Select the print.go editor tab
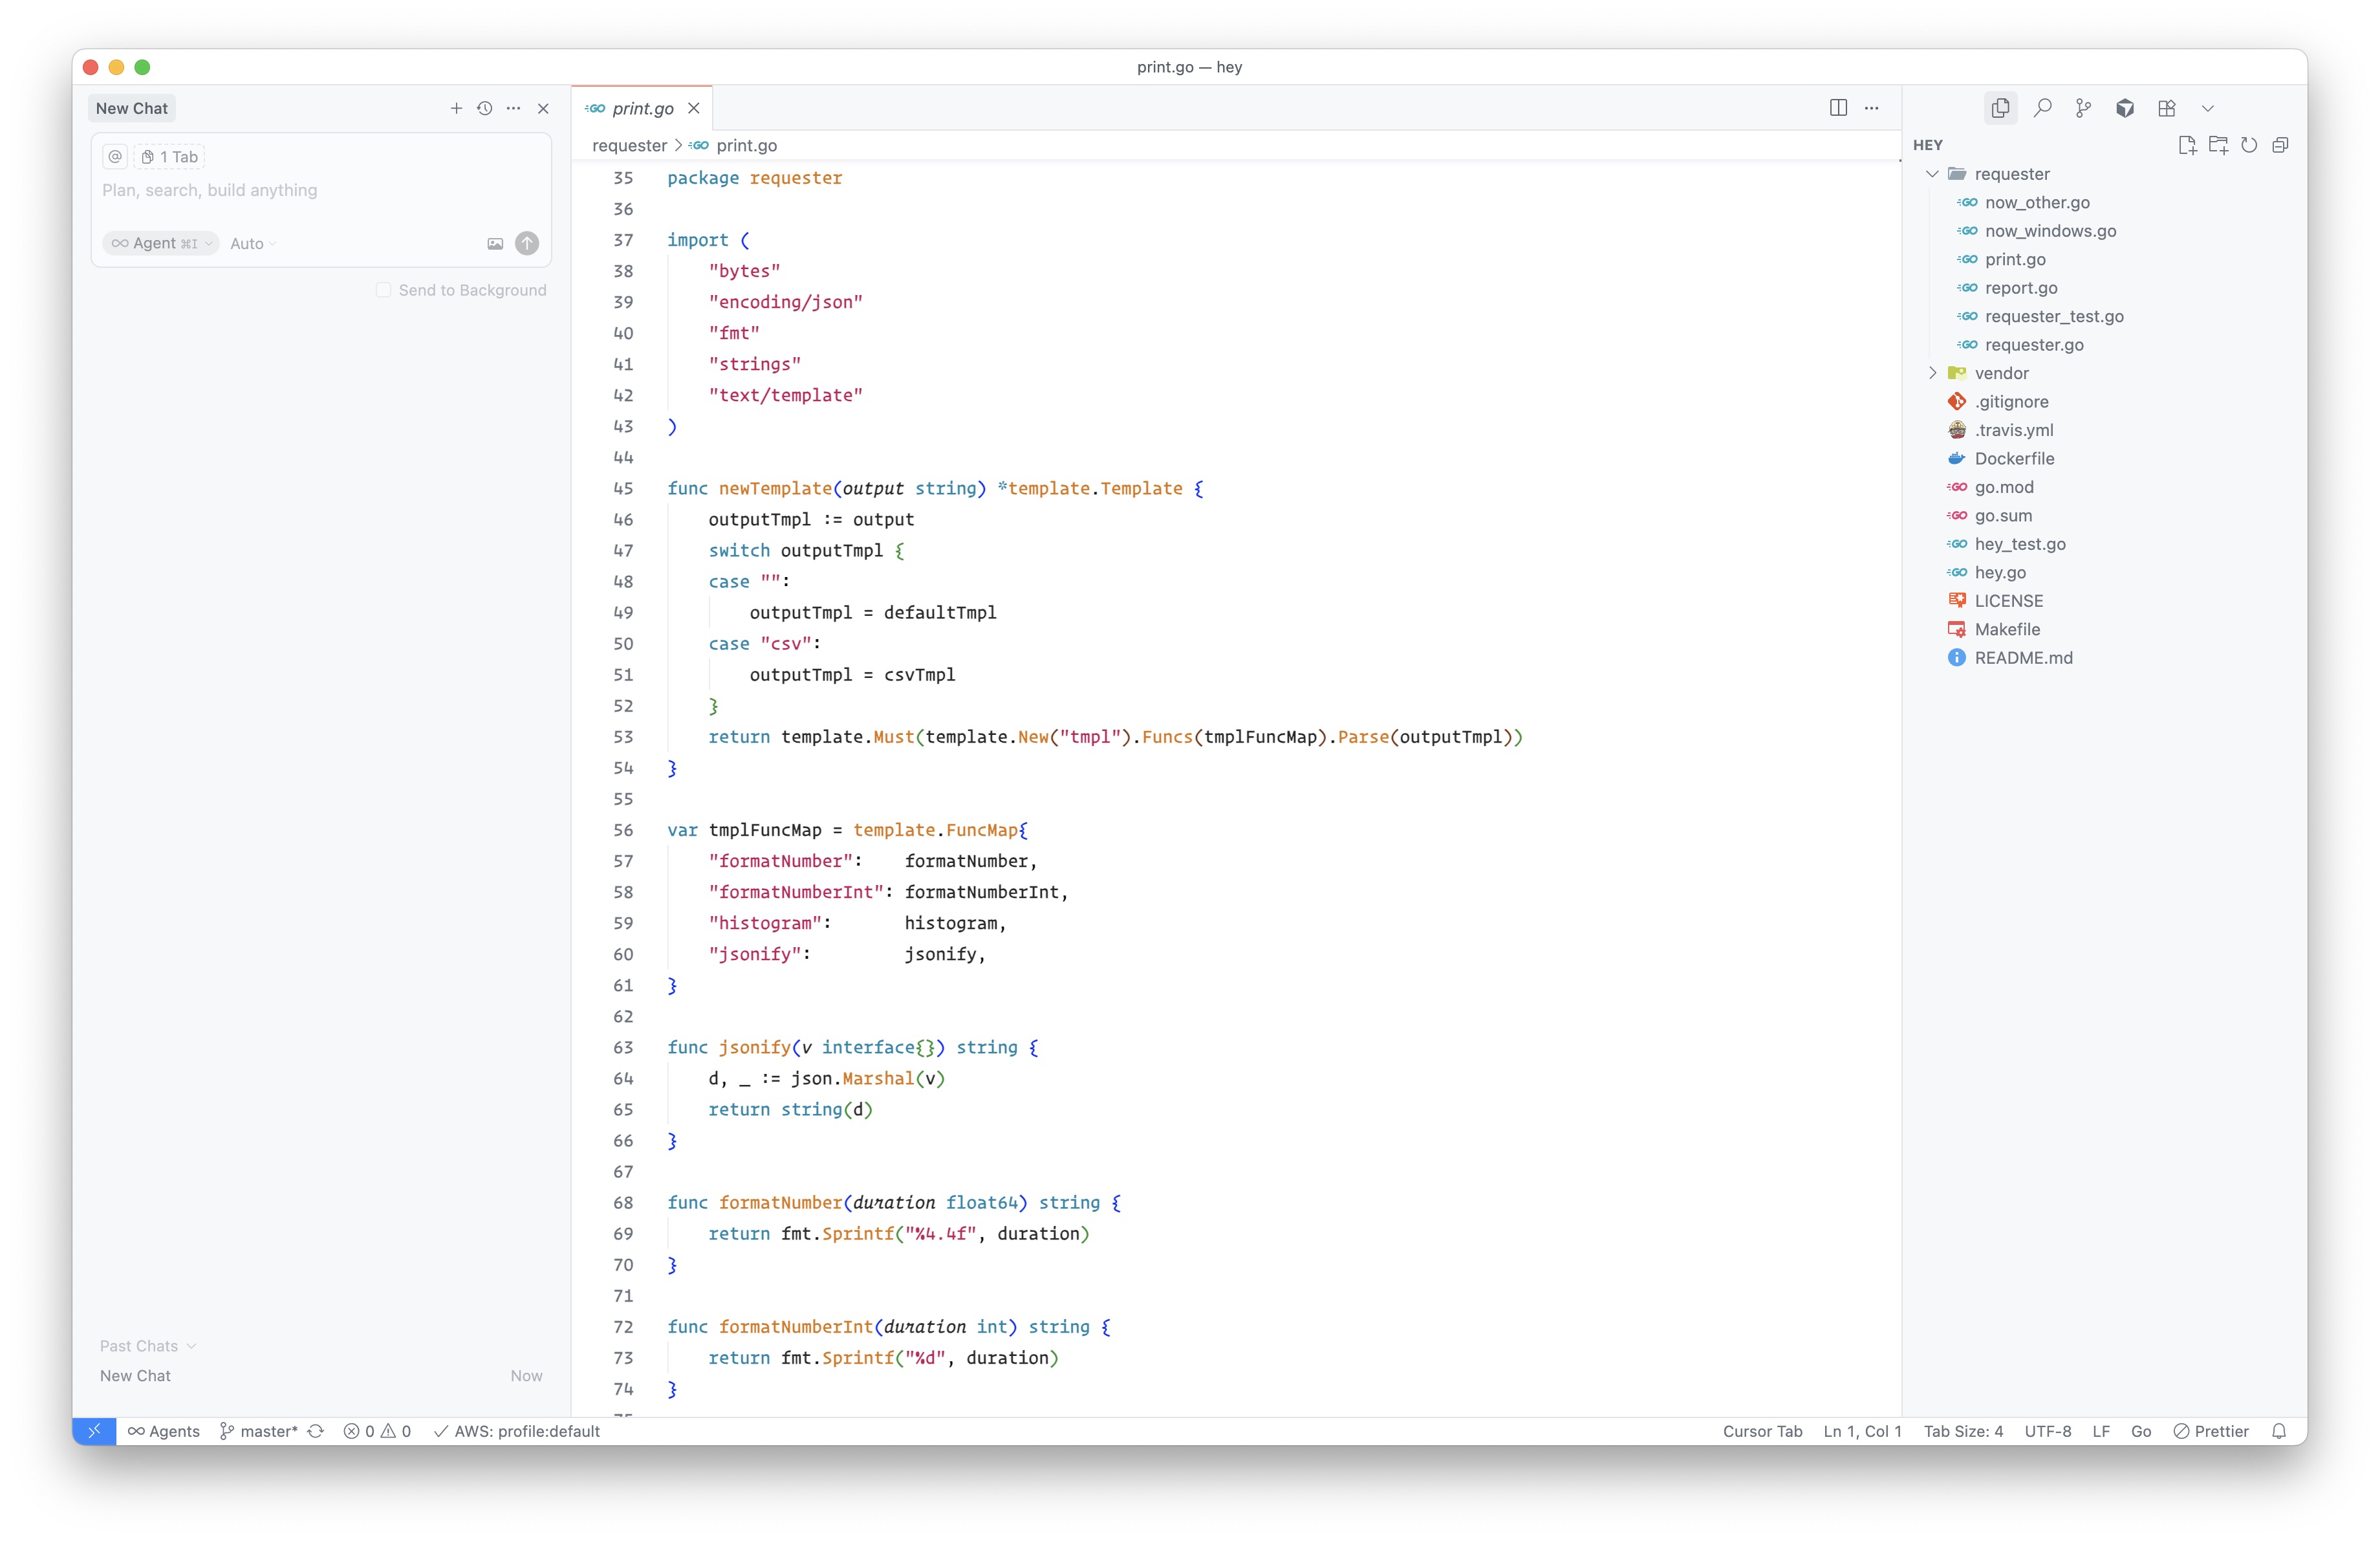Viewport: 2380px width, 1541px height. 642,108
